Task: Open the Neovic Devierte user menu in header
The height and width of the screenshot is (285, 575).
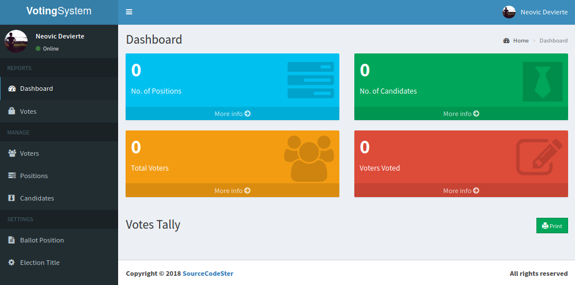Action: (535, 12)
